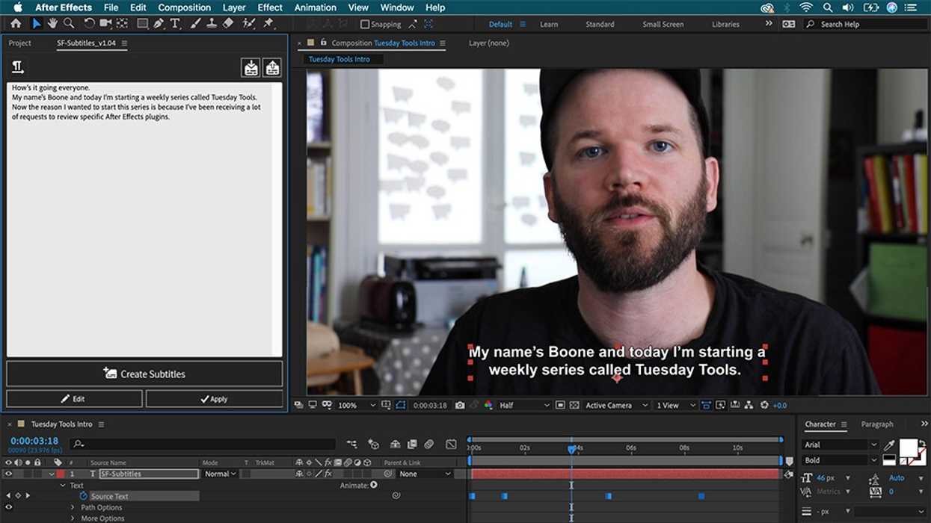Toggle mask and shape path visibility
Viewport: 931px width, 523px height.
[x=401, y=405]
